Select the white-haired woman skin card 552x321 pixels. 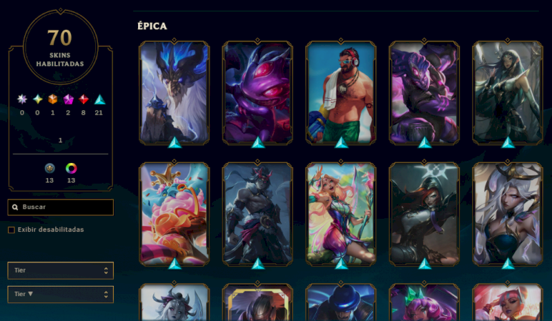[x=507, y=214]
